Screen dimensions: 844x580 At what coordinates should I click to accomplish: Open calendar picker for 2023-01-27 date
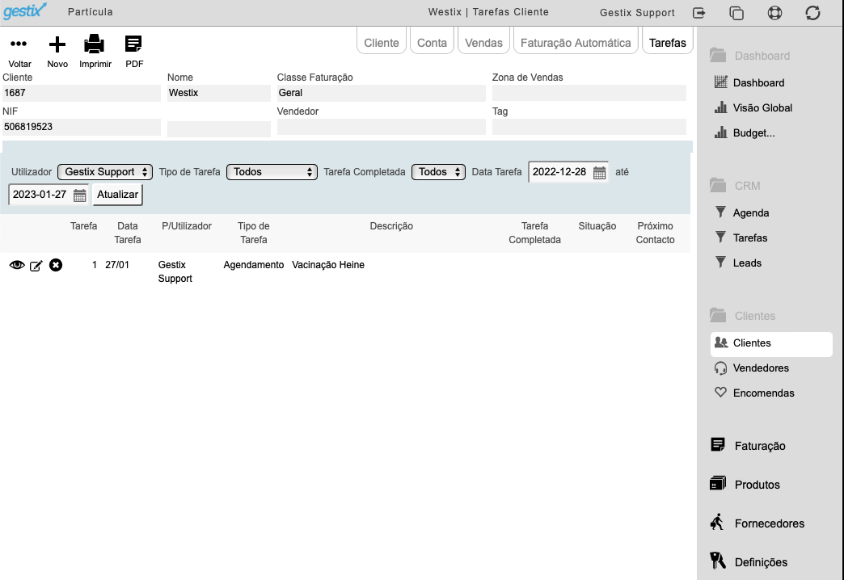coord(80,195)
